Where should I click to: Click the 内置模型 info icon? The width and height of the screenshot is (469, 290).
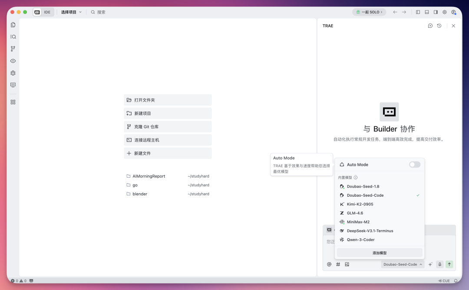(356, 178)
